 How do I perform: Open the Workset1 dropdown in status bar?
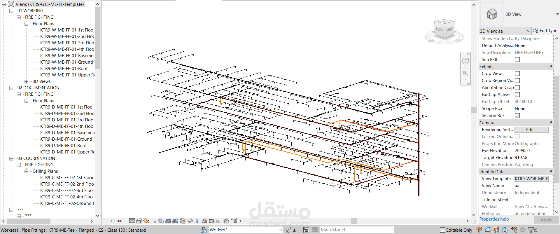[281, 230]
